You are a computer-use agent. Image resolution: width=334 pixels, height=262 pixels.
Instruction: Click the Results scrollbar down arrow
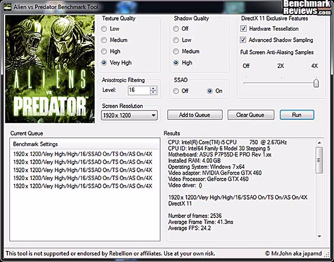(320, 236)
